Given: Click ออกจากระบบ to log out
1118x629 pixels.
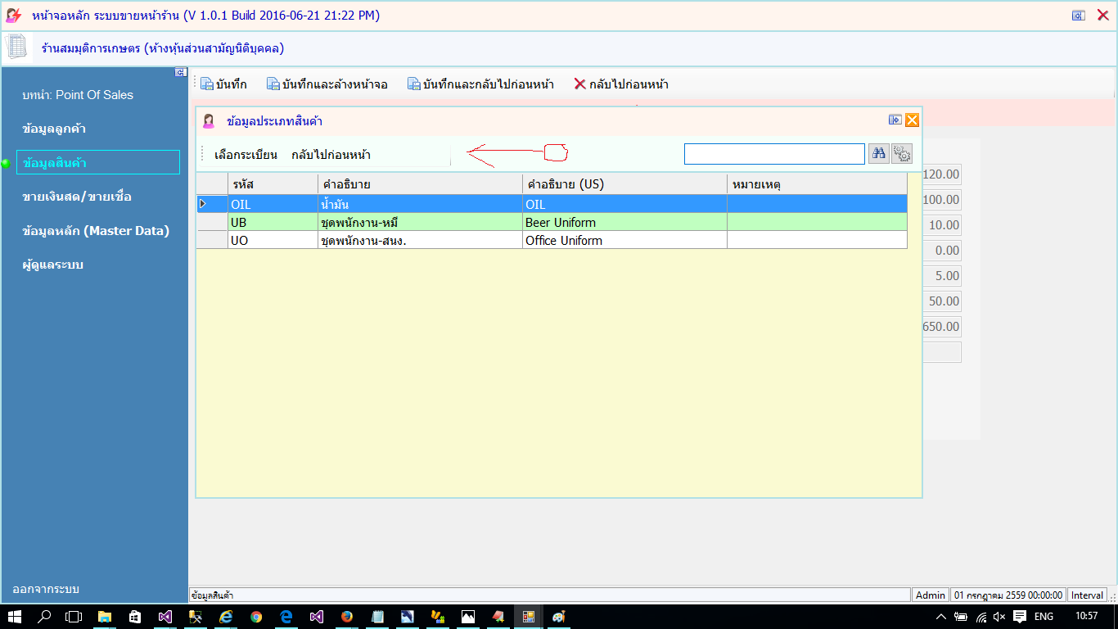Looking at the screenshot, I should (46, 589).
